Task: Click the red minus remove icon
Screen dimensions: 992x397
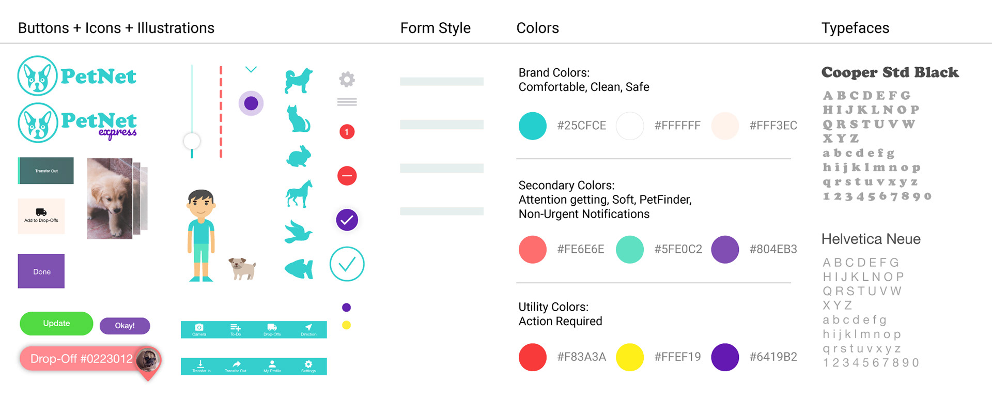Action: [347, 176]
